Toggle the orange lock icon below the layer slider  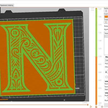tap(96, 107)
